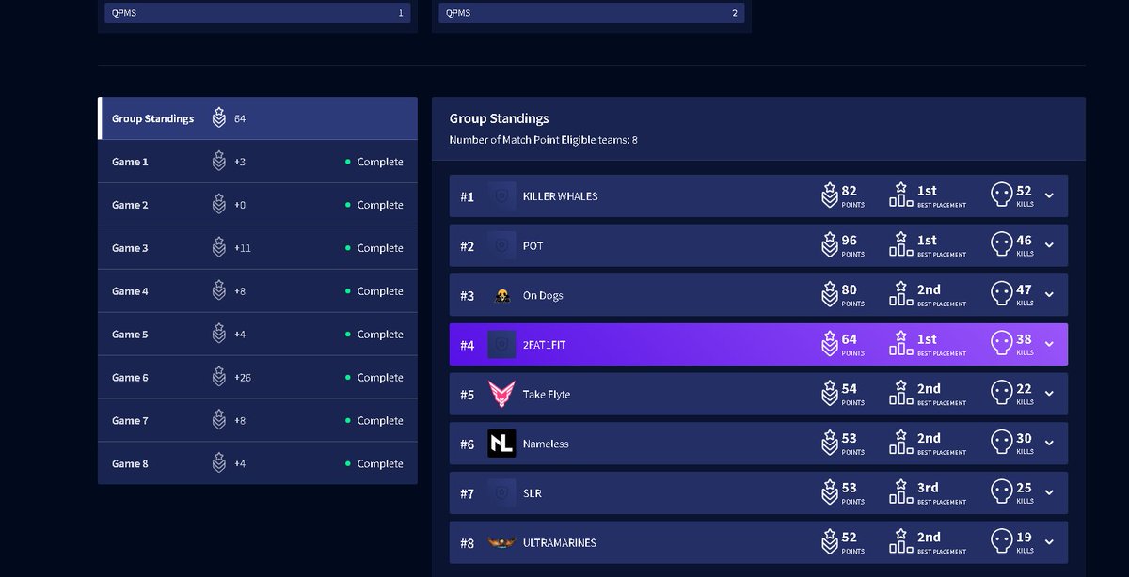Image resolution: width=1129 pixels, height=577 pixels.
Task: Expand the ULTRAMARINES row chevron
Action: tap(1049, 542)
